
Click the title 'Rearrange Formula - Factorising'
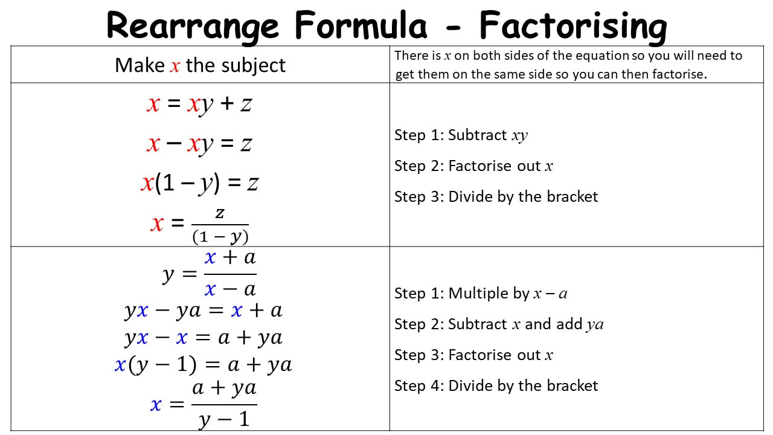[x=386, y=25]
